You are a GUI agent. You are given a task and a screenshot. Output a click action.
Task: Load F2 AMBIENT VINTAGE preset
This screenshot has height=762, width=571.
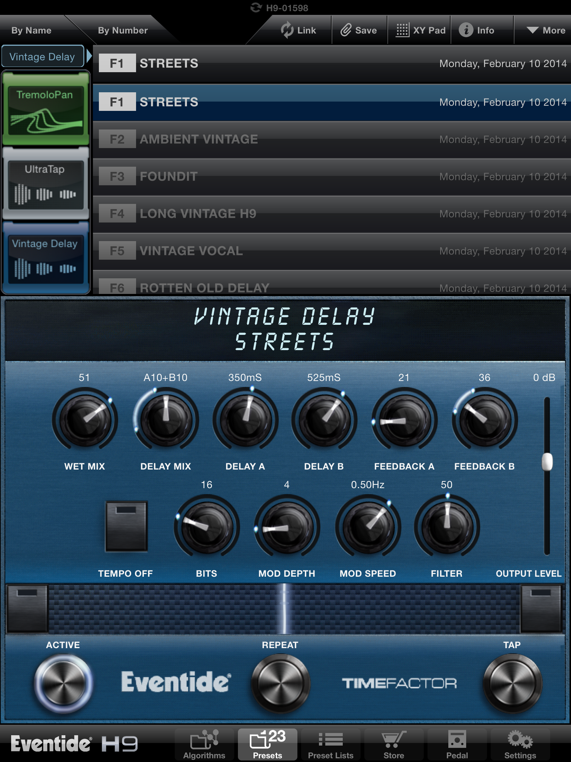332,139
